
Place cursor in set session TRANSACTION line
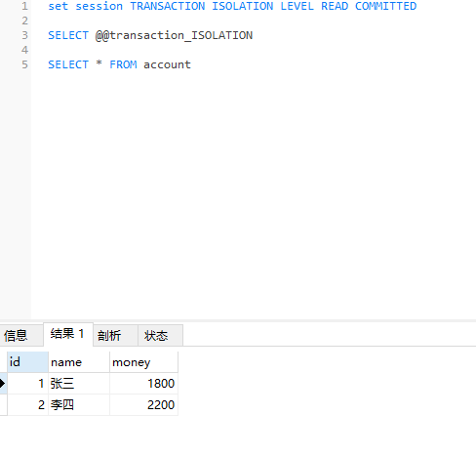pyautogui.click(x=232, y=6)
